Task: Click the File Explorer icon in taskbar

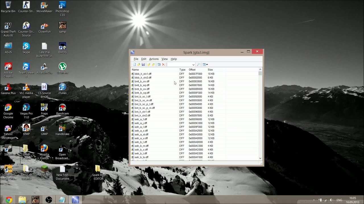Action: click(x=22, y=200)
